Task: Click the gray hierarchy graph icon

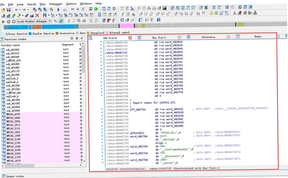Action: point(234,13)
